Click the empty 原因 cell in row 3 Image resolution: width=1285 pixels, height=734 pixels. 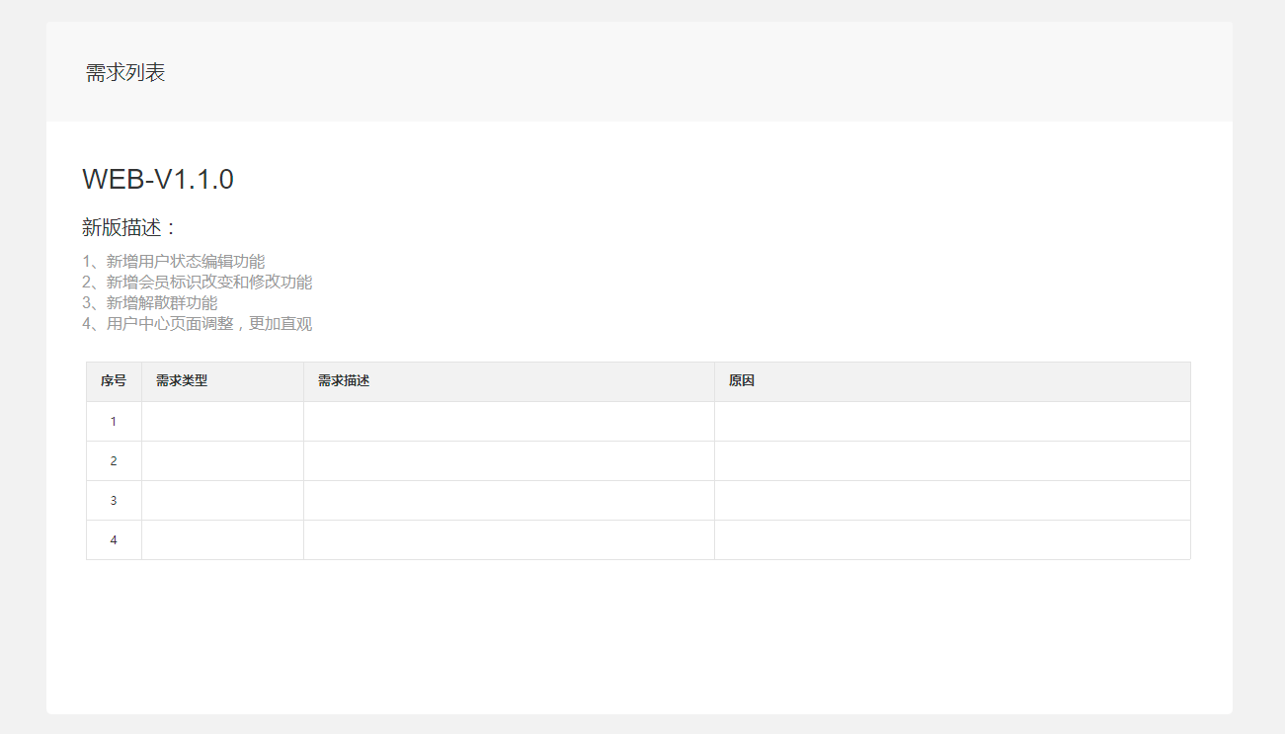click(952, 501)
